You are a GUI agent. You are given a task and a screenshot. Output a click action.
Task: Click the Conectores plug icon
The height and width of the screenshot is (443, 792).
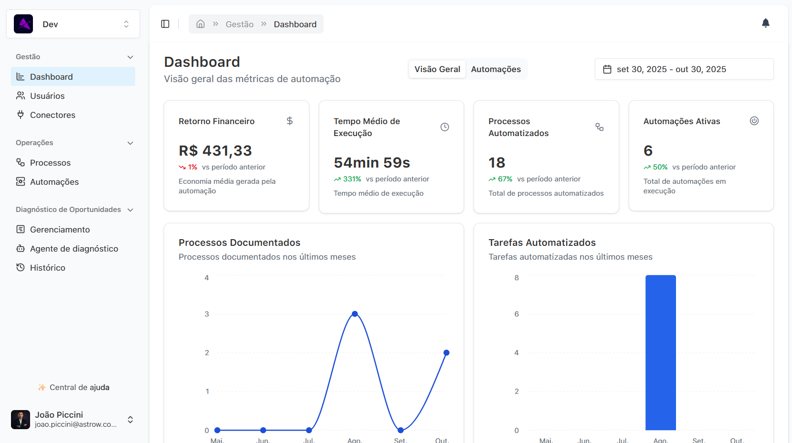pos(20,115)
